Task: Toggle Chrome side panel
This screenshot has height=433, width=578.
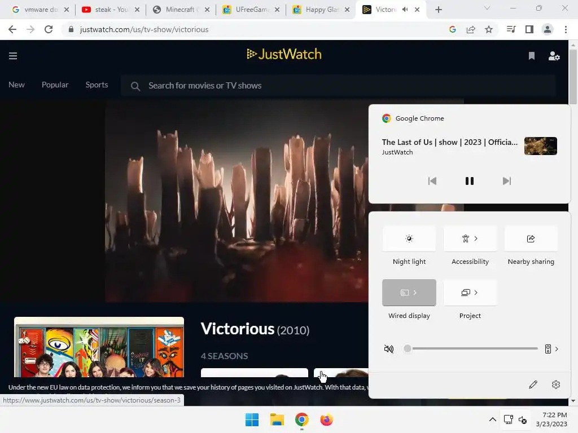Action: click(x=529, y=29)
